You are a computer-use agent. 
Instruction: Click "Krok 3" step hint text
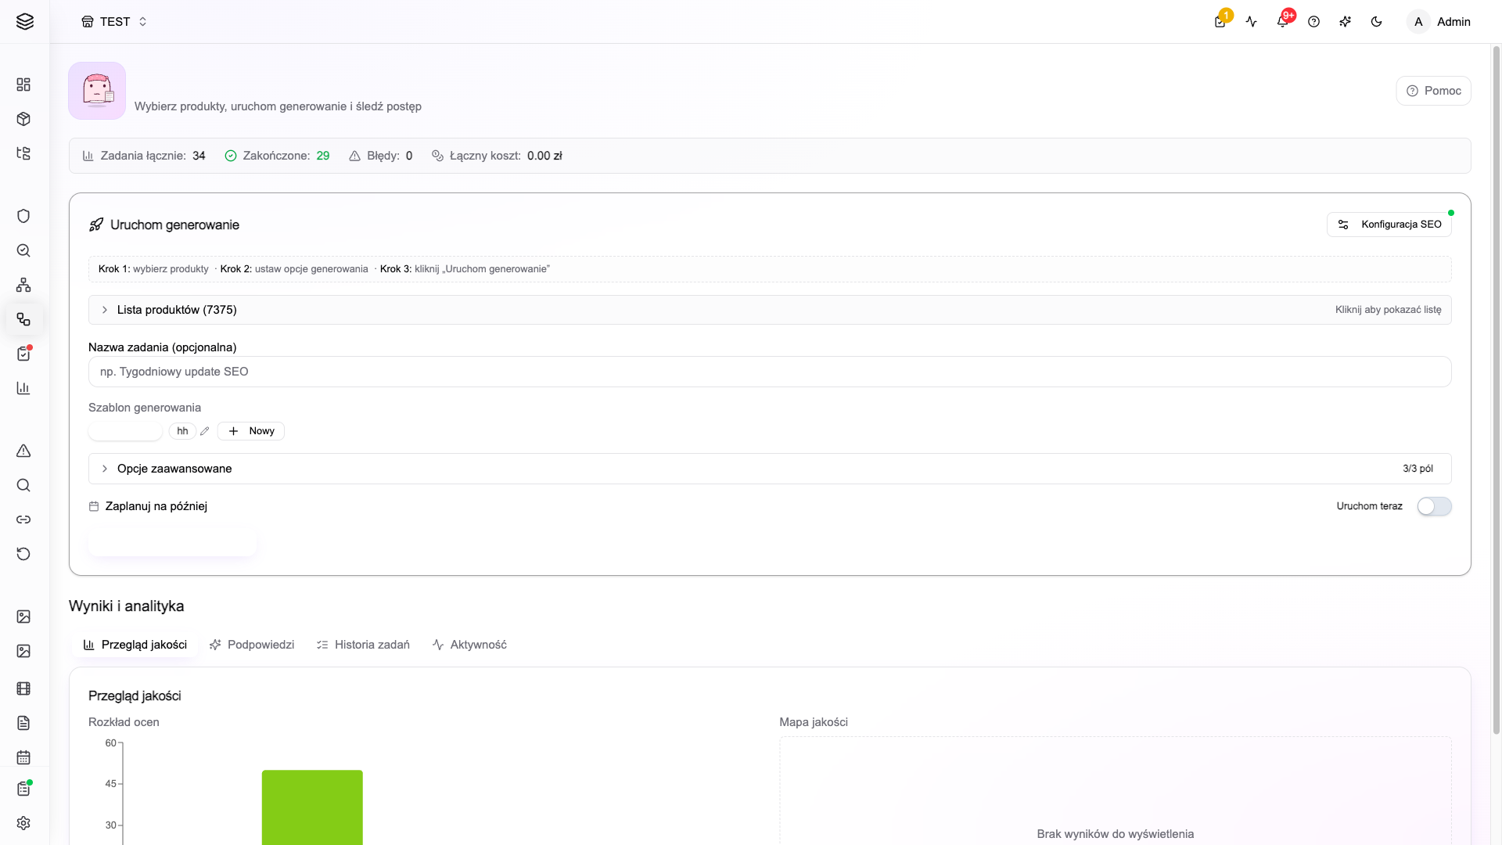[x=465, y=269]
